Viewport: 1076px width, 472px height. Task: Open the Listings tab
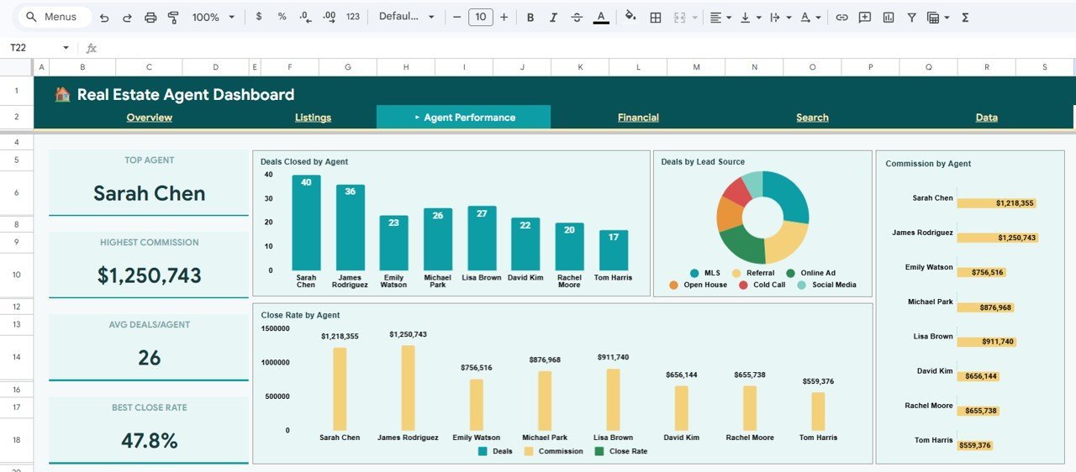pyautogui.click(x=313, y=118)
